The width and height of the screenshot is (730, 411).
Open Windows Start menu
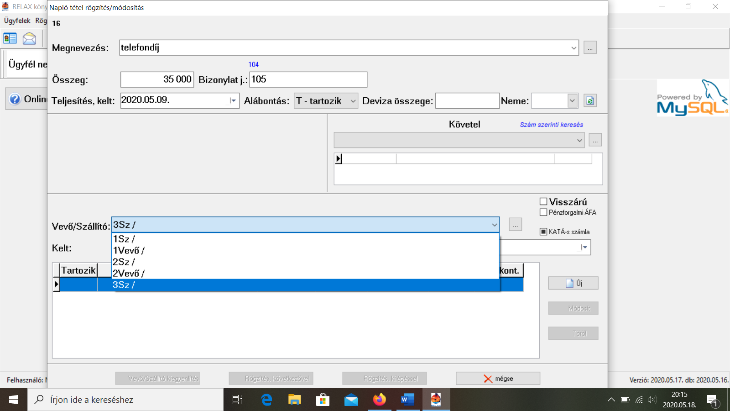point(14,400)
